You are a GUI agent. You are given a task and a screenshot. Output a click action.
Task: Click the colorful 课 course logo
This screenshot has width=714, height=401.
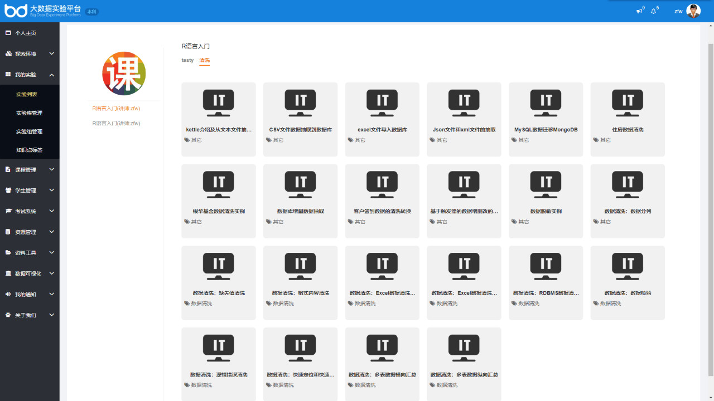[x=124, y=74]
